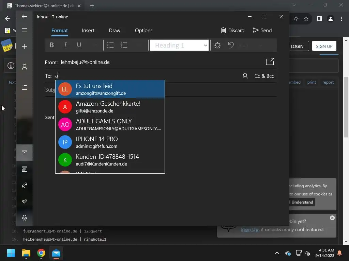Expand the hamburger navigation menu
Image resolution: width=349 pixels, height=261 pixels.
(x=25, y=30)
